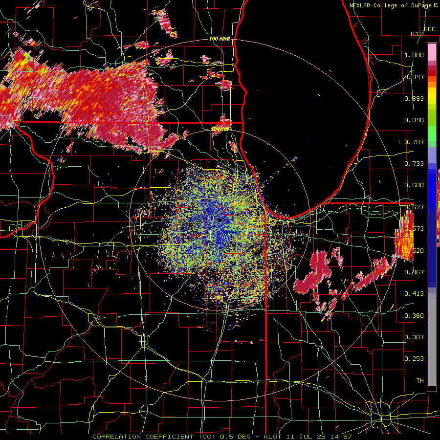The width and height of the screenshot is (440, 440).
Task: Click the 100 NMI range ring label
Action: click(x=220, y=39)
